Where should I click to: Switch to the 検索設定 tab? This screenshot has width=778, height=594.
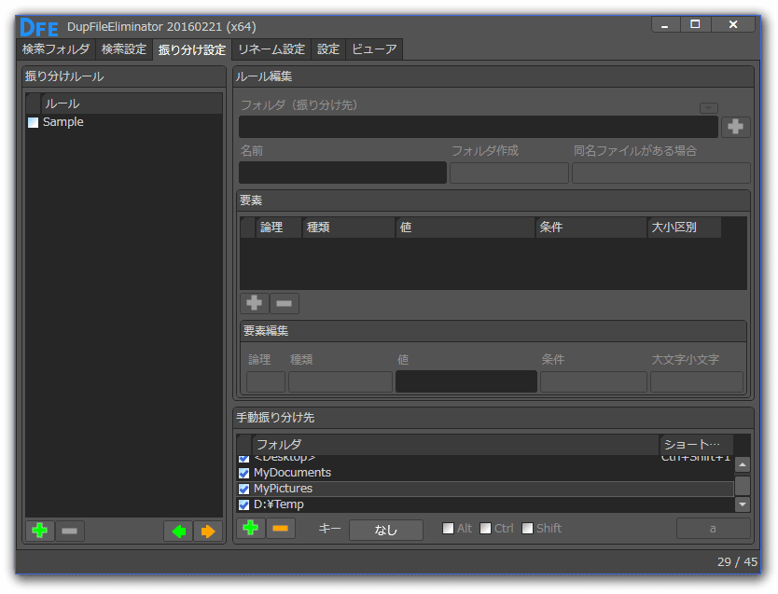pyautogui.click(x=124, y=49)
